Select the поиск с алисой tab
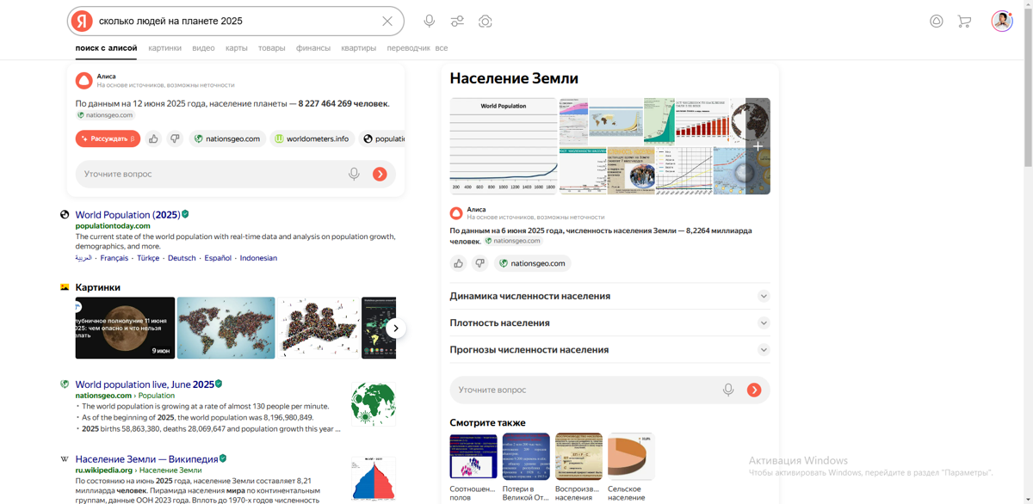The image size is (1033, 504). (x=106, y=48)
